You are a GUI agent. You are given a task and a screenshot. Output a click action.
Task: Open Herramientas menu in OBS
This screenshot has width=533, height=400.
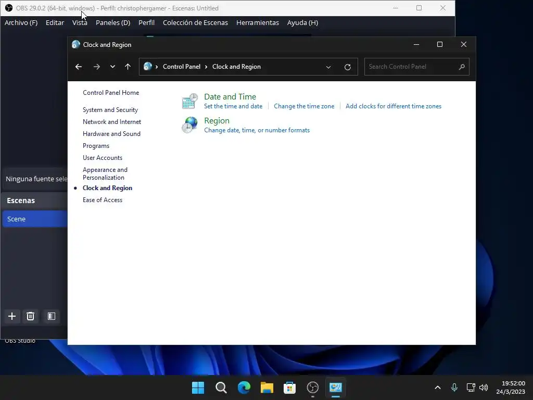(x=257, y=22)
